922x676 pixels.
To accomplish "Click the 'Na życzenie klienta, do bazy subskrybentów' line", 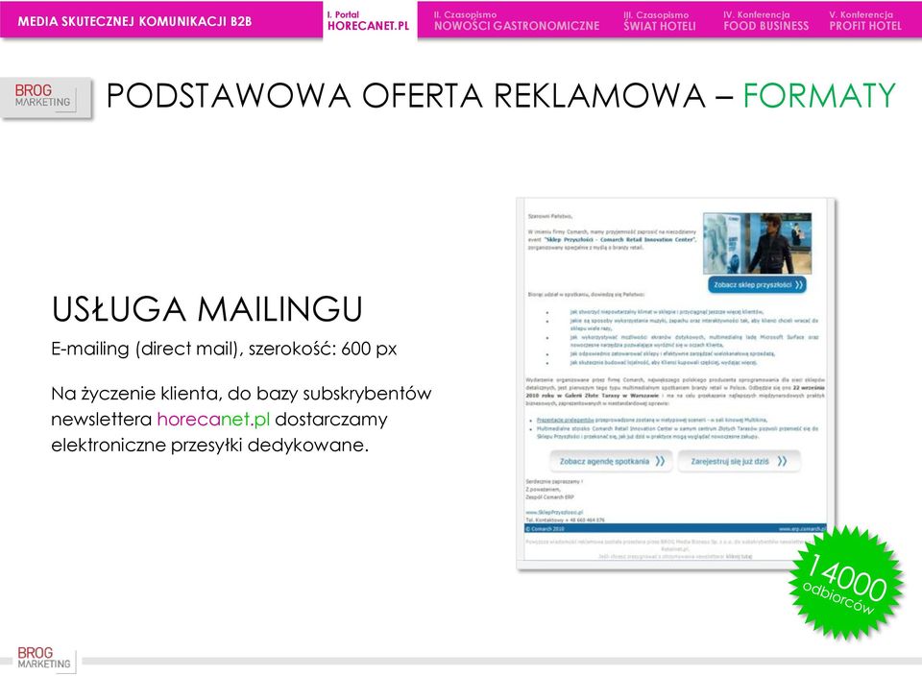I will (241, 394).
